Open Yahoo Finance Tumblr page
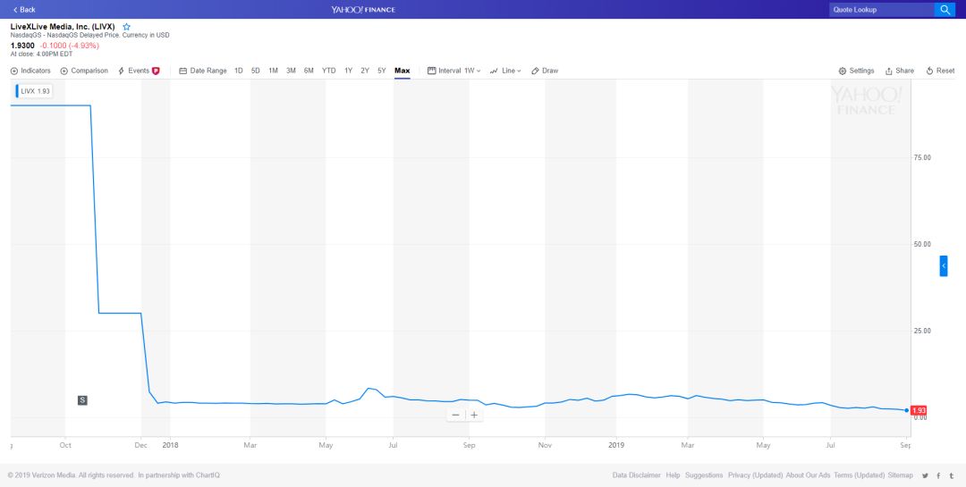This screenshot has width=966, height=487. coord(951,475)
